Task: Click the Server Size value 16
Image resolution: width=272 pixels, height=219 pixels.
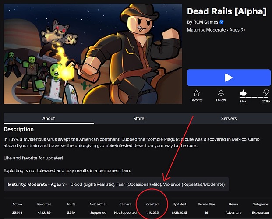Action: (x=206, y=212)
